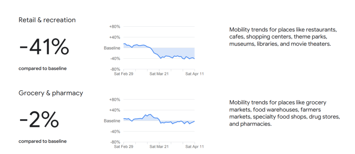Click the +80% label on retail chart

coord(114,27)
